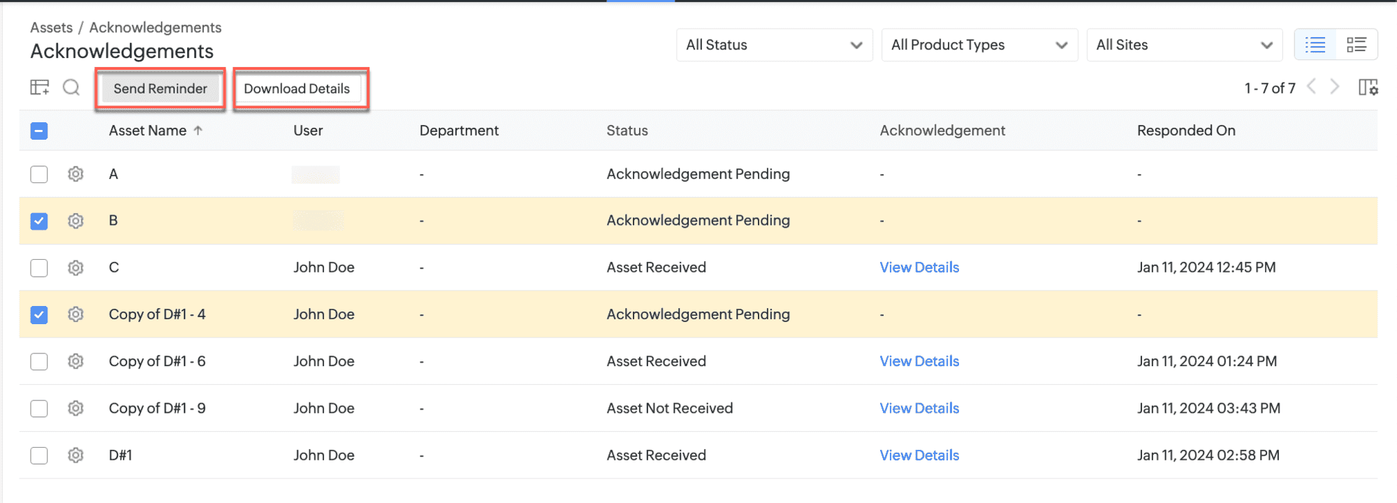1397x503 pixels.
Task: Switch to list view layout
Action: [x=1315, y=45]
